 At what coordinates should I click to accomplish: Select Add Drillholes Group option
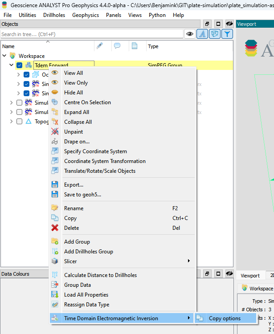pyautogui.click(x=88, y=252)
